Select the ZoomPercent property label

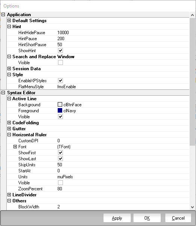[x=30, y=189]
